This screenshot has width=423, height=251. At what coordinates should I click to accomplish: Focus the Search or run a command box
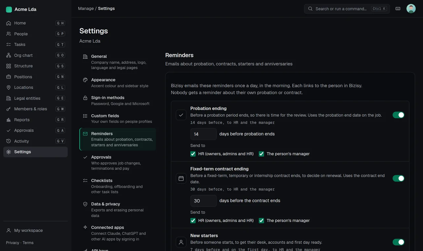pos(347,9)
